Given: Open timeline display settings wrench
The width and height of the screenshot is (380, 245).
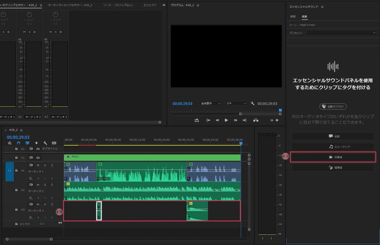Looking at the screenshot, I should pyautogui.click(x=45, y=143).
